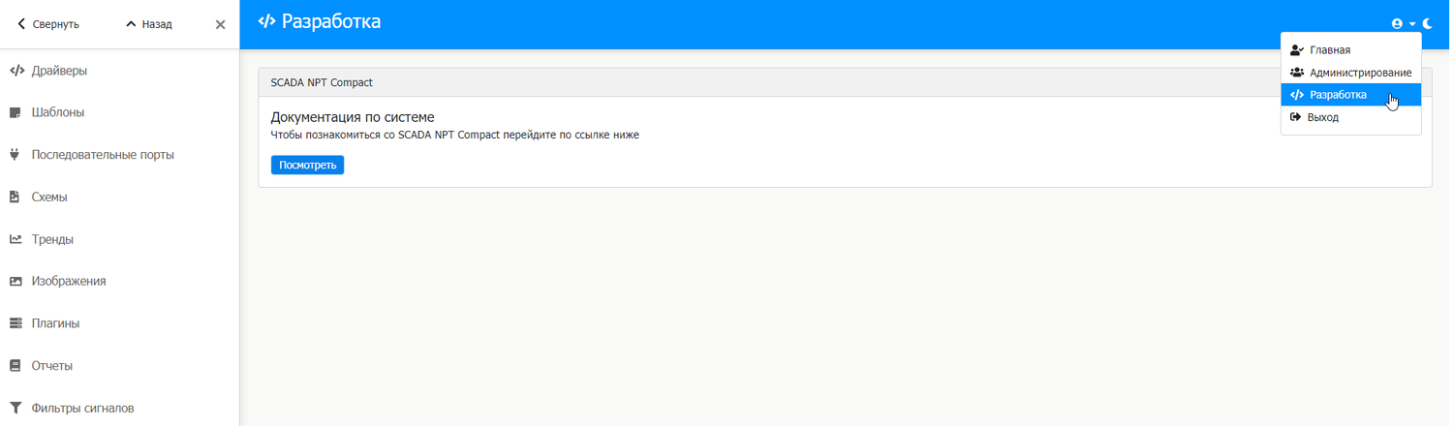Click the Схемы file image icon
This screenshot has height=426, width=1453.
point(15,197)
